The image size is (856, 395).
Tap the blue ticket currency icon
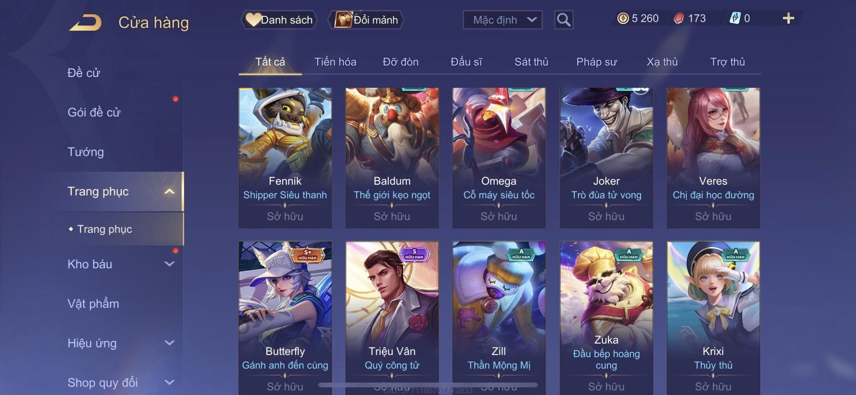(x=735, y=18)
